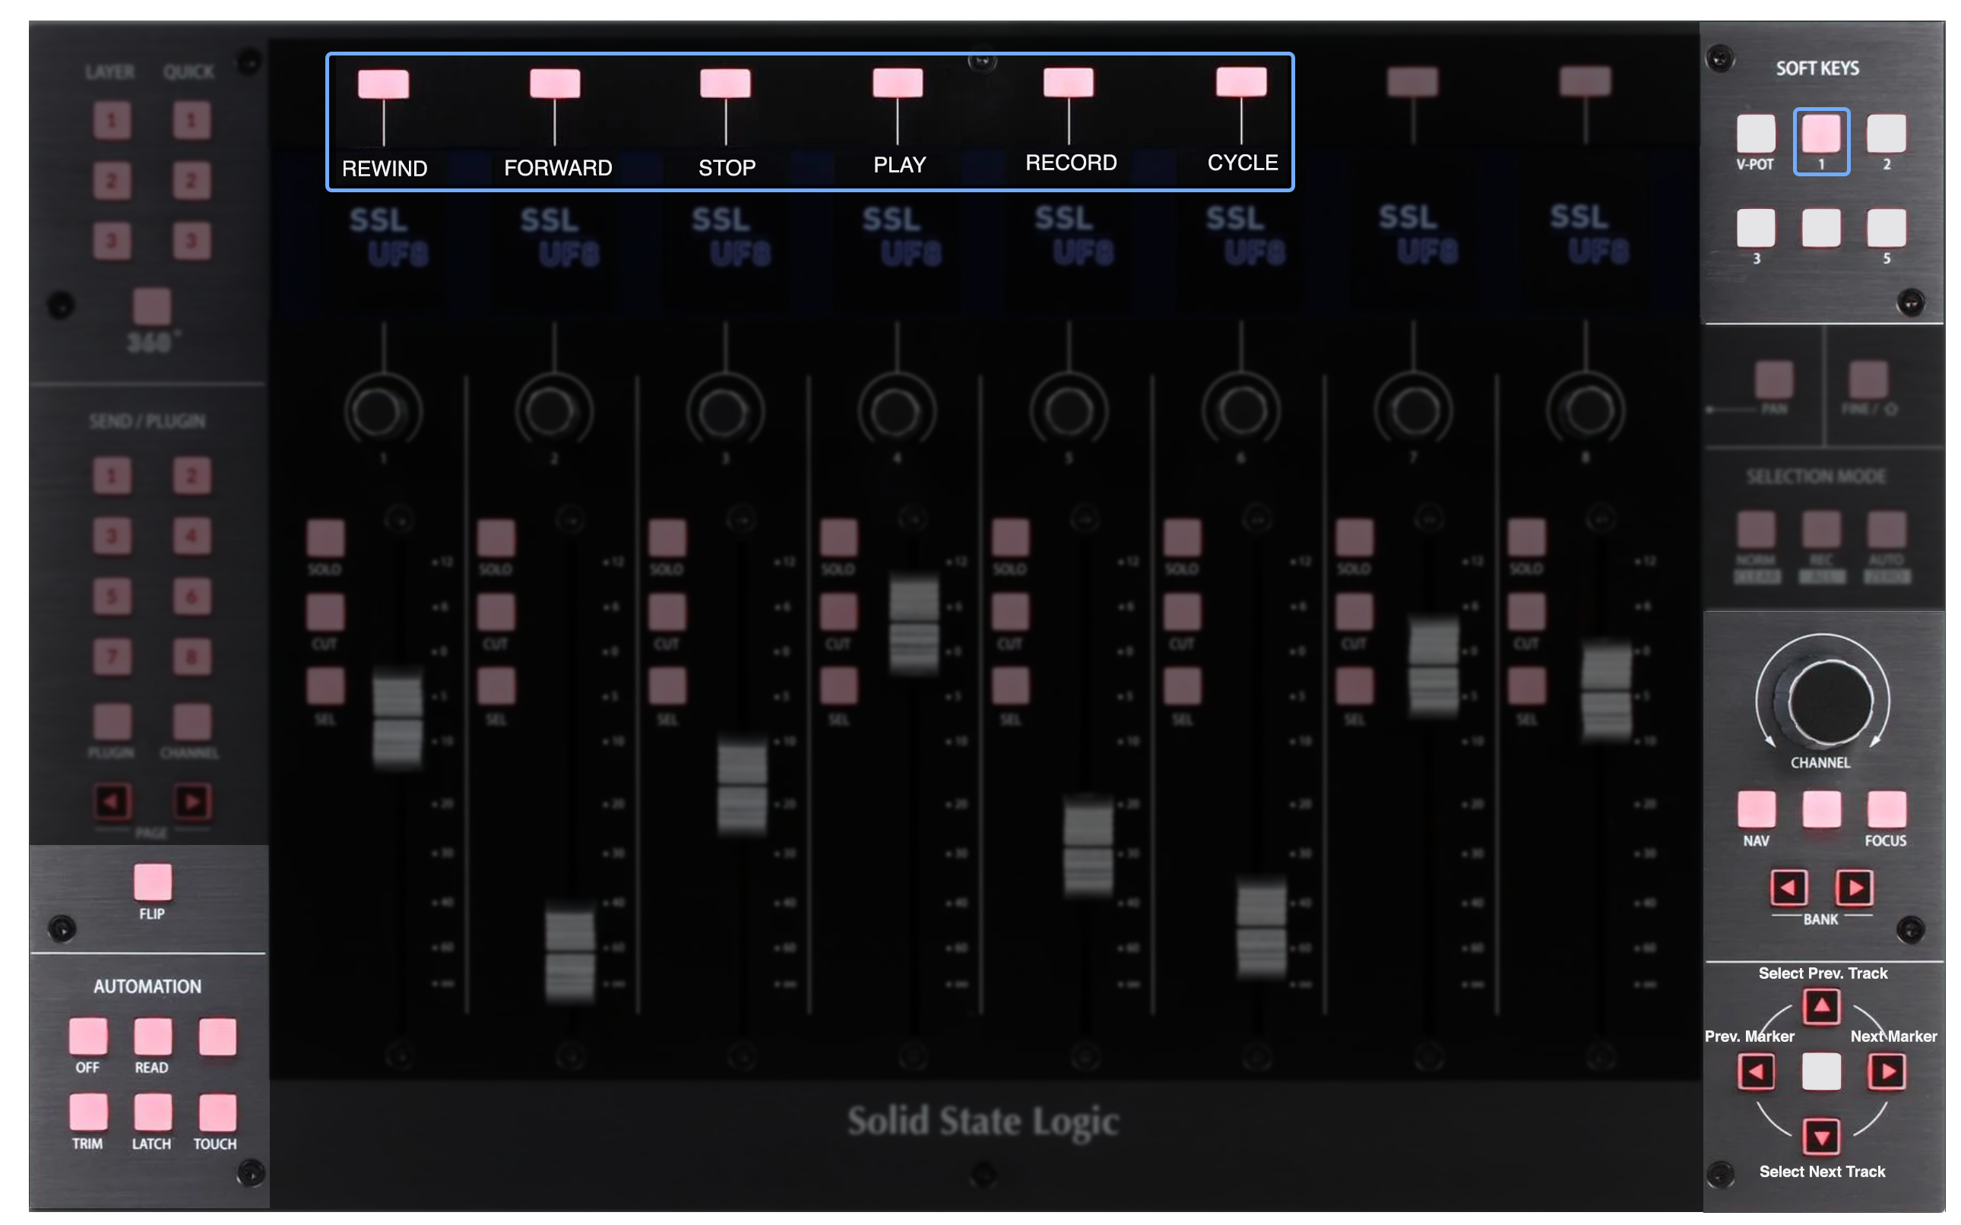
Task: Toggle the CYCLE soft key button
Action: (1240, 82)
